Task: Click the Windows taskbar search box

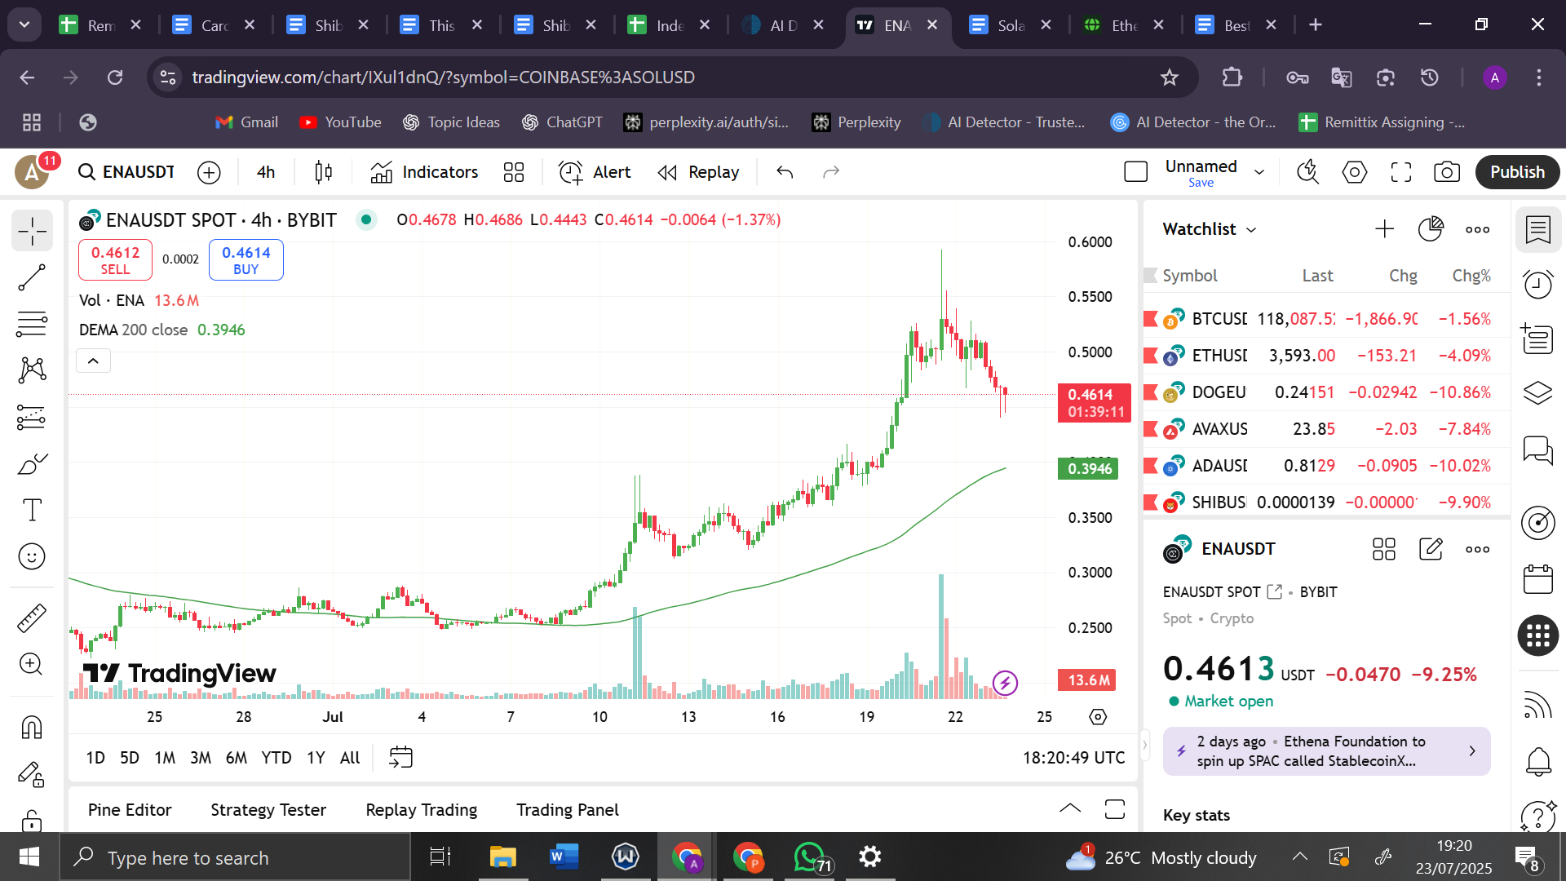Action: [x=235, y=857]
